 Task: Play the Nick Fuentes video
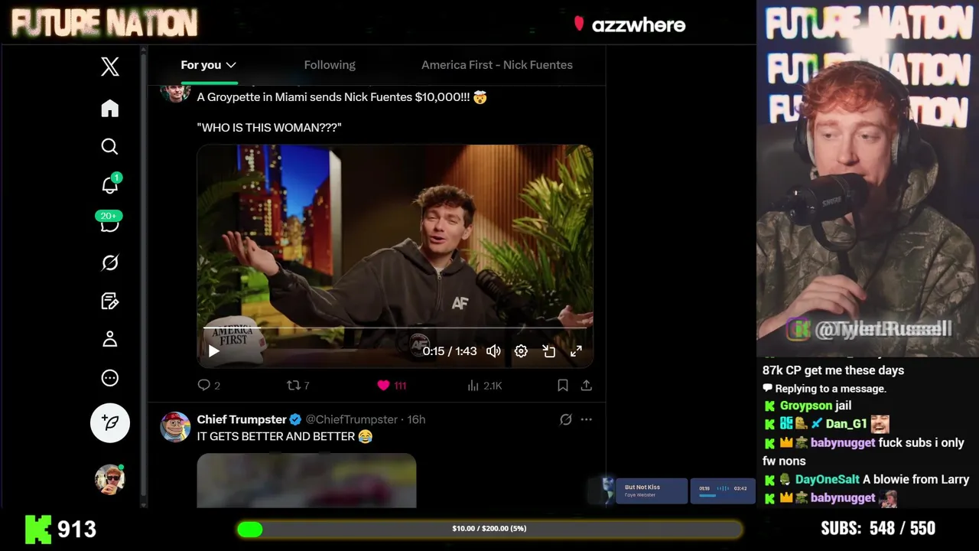click(213, 351)
